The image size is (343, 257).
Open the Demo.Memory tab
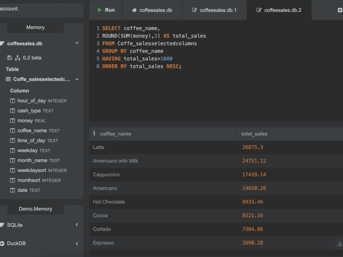(x=35, y=209)
